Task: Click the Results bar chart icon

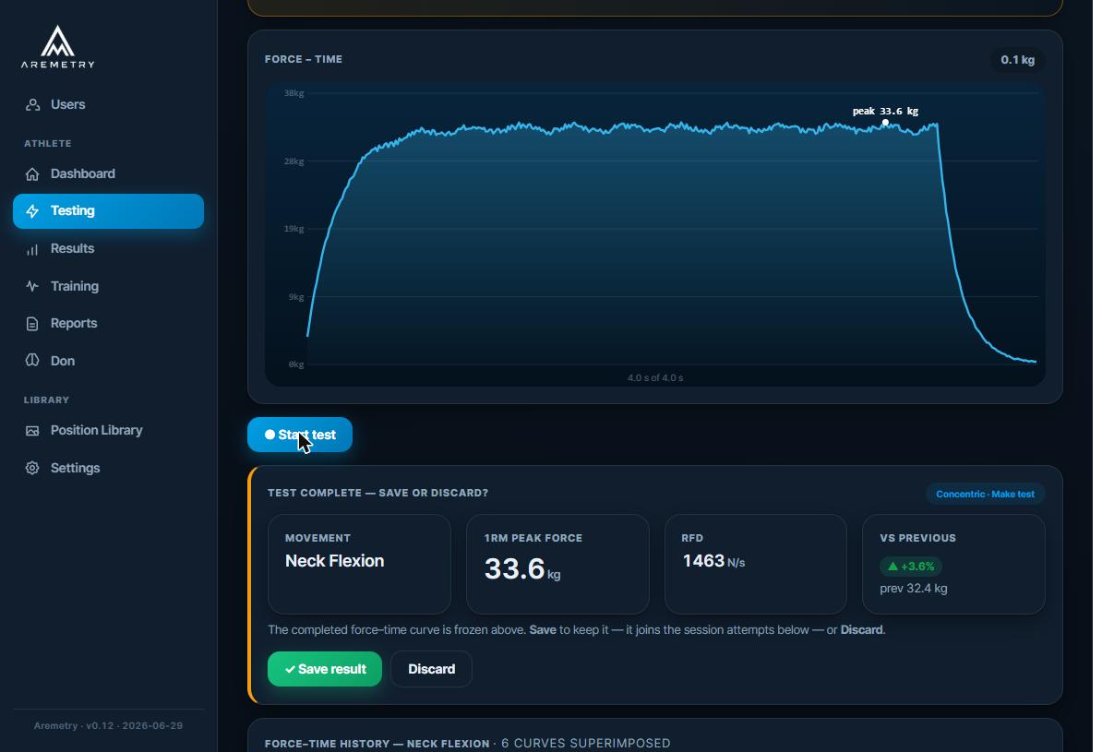Action: 32,249
